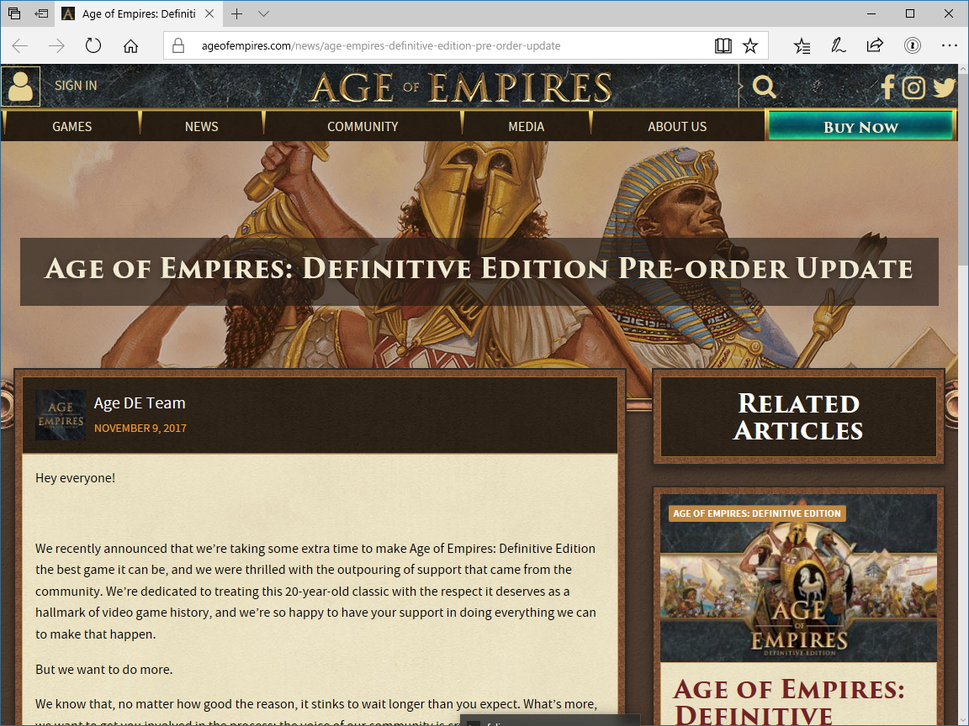Click the Buy Now button
This screenshot has width=969, height=726.
coord(860,126)
